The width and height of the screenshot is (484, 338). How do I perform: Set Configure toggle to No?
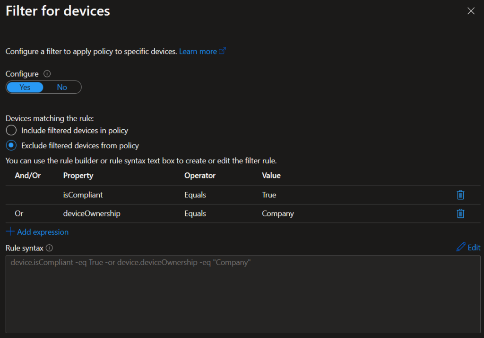pyautogui.click(x=62, y=87)
